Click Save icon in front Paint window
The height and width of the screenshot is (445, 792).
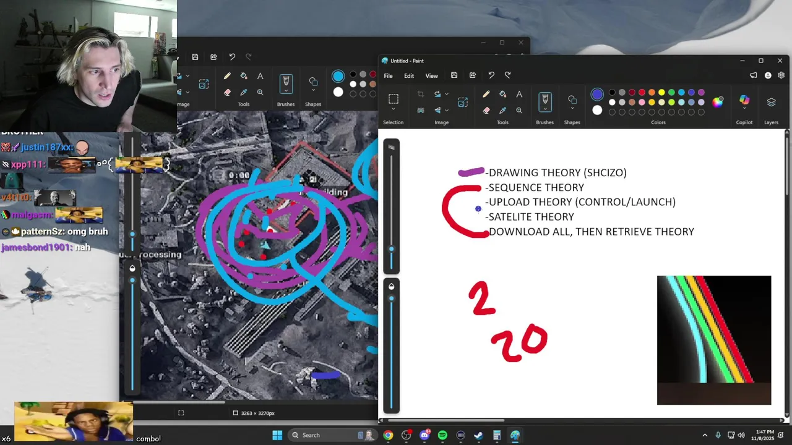pyautogui.click(x=454, y=75)
